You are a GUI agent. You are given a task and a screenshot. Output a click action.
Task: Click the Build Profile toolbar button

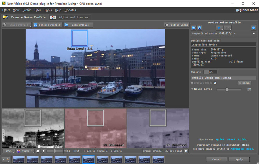[17, 25]
